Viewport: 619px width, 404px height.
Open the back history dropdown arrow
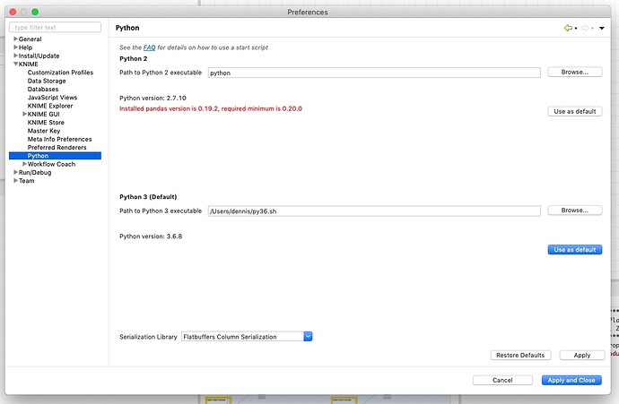click(576, 29)
